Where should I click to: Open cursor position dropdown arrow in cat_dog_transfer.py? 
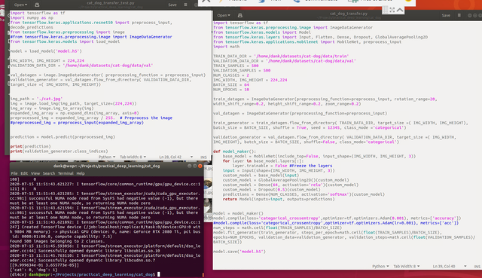point(465,266)
